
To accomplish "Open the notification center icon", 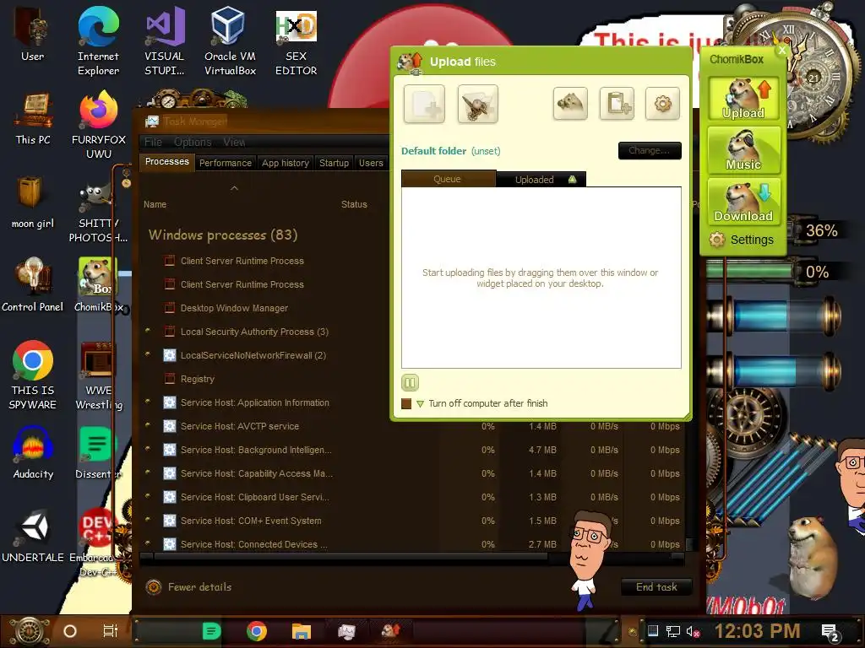I will [830, 632].
